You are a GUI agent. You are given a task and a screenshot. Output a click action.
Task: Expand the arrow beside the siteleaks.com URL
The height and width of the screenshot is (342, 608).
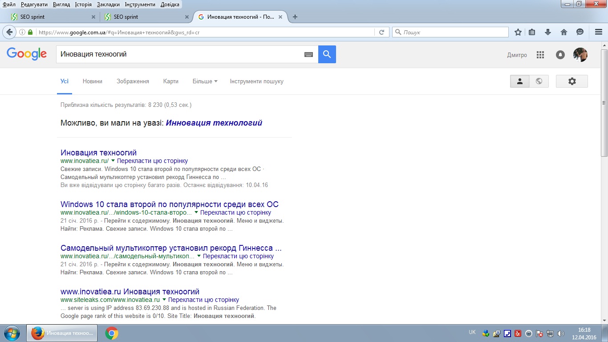[x=164, y=300]
